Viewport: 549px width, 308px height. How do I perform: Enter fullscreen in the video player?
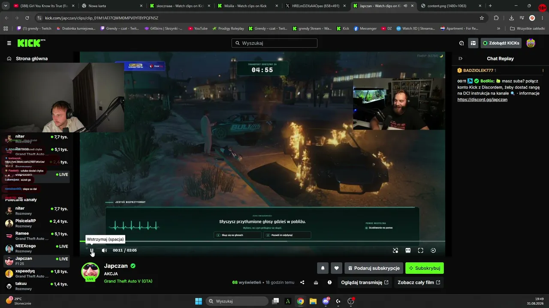[x=420, y=250]
